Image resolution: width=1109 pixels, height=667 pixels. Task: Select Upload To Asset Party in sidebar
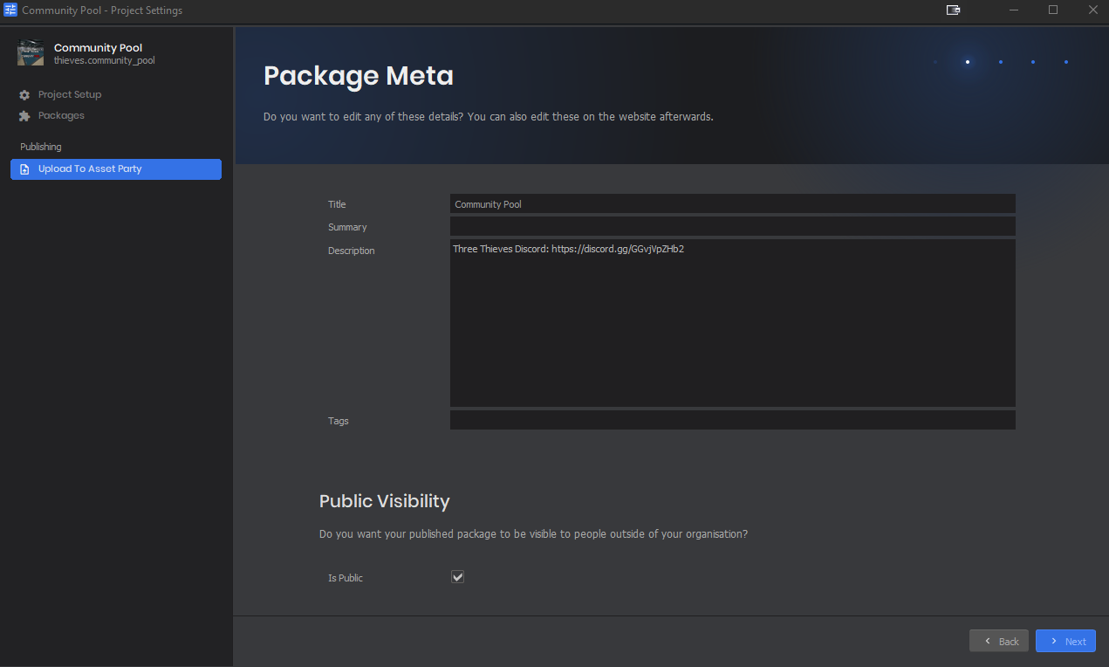tap(116, 169)
